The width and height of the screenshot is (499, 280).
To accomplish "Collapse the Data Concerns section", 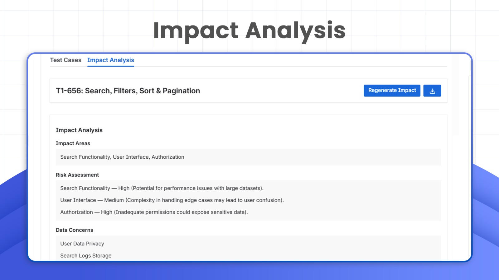I will (74, 230).
